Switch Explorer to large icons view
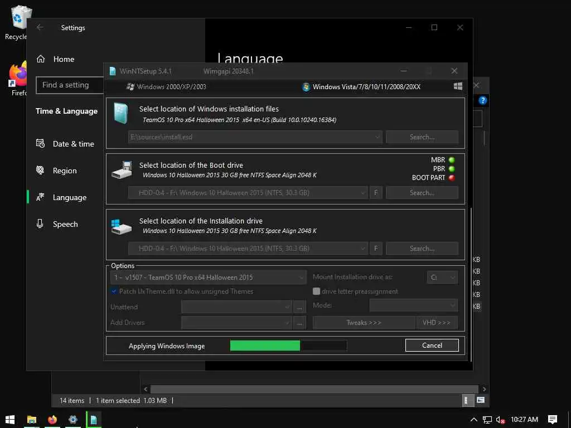Viewport: 571px width, 428px height. [x=481, y=400]
